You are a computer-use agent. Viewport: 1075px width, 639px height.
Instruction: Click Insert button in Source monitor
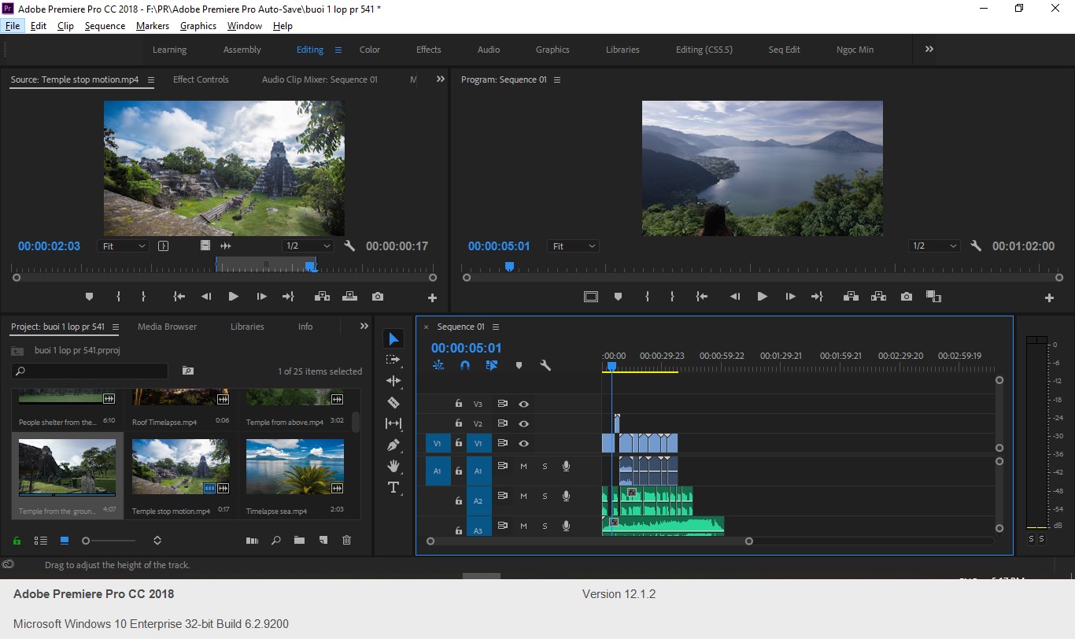[x=322, y=297]
